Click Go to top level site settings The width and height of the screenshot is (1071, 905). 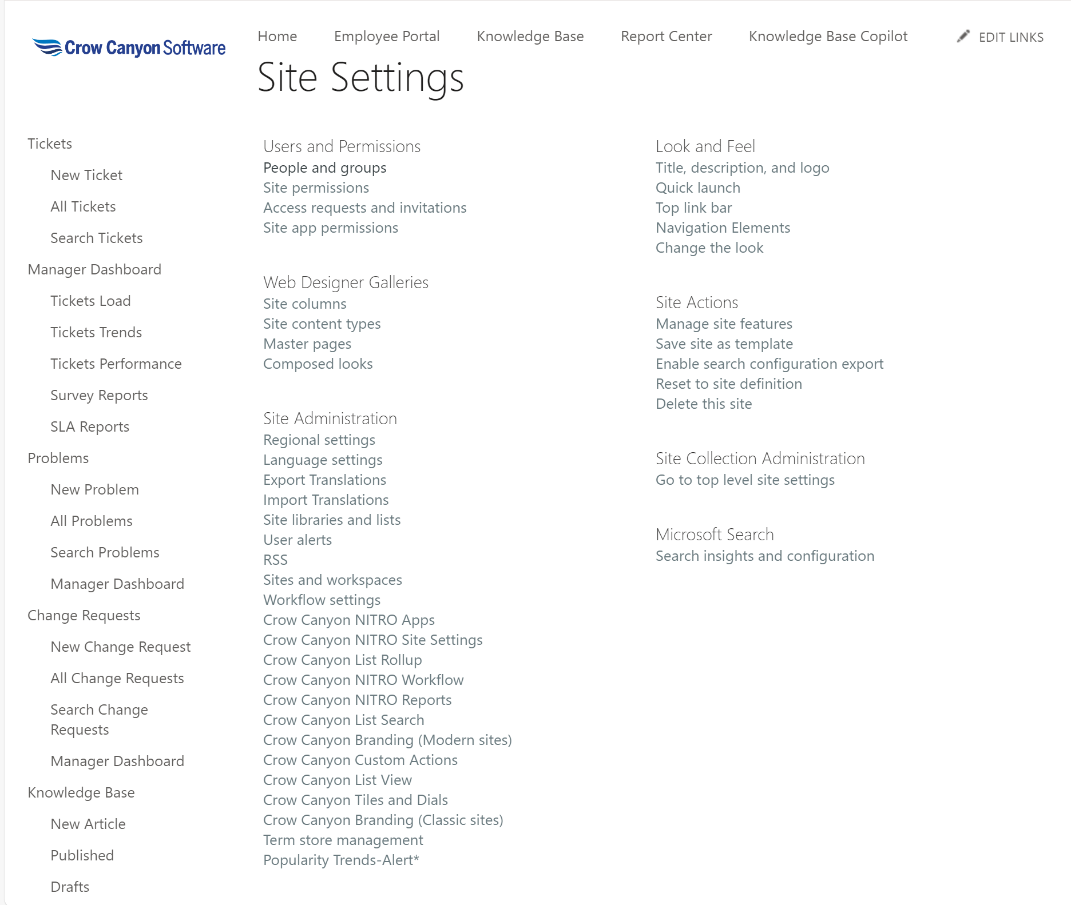tap(745, 480)
